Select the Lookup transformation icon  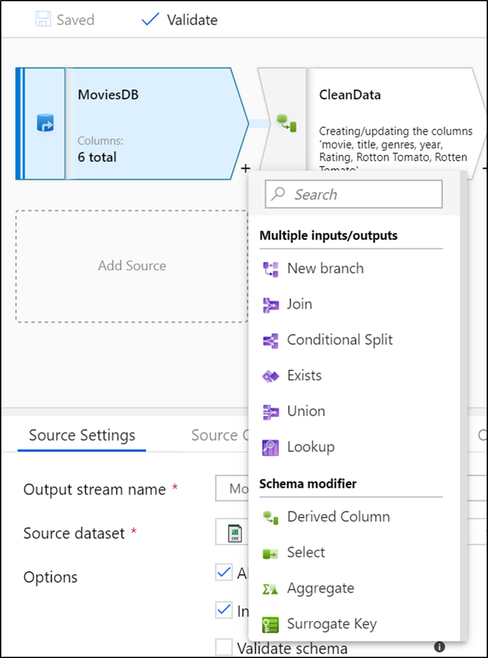click(x=271, y=447)
